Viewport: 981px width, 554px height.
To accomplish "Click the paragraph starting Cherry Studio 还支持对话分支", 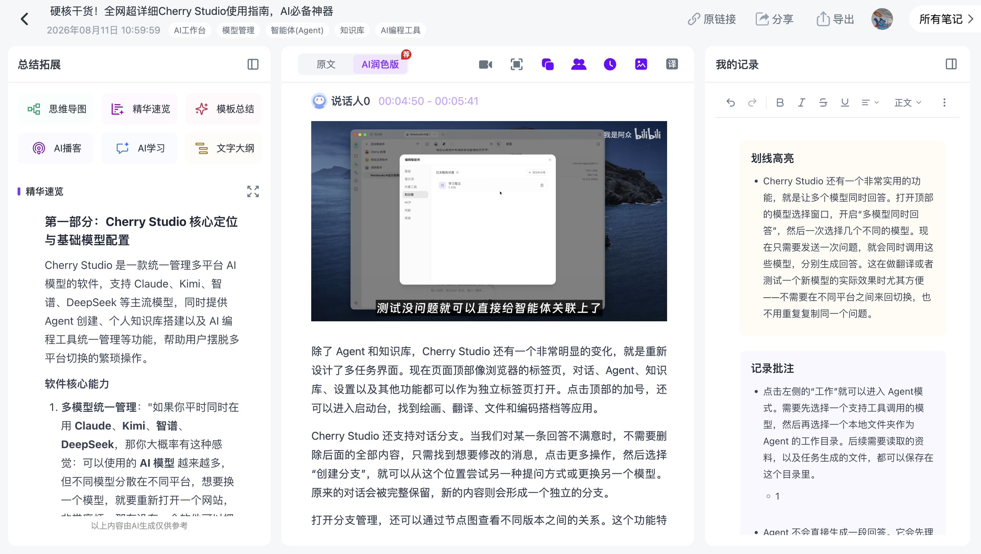I will (x=489, y=464).
